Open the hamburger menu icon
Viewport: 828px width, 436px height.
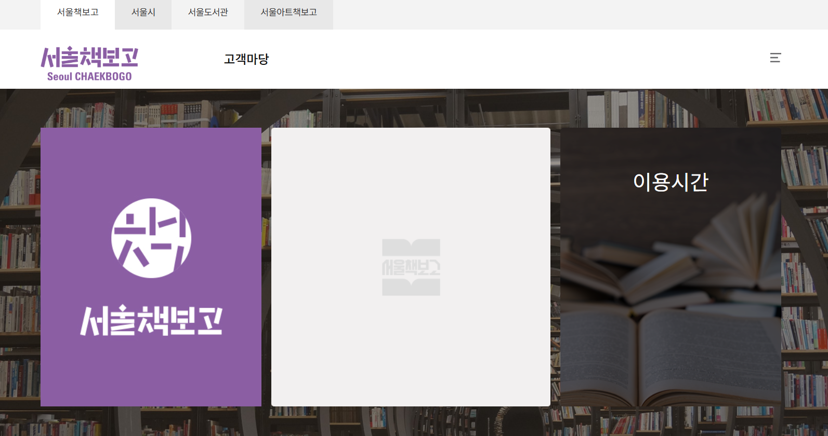pos(776,58)
